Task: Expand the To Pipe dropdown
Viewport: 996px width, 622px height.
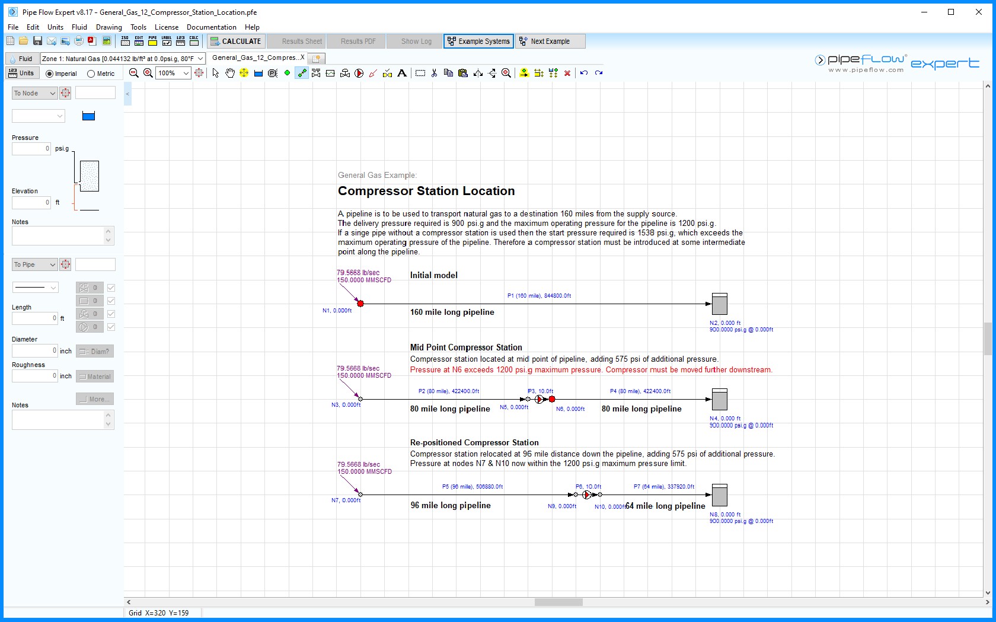Action: coord(34,264)
